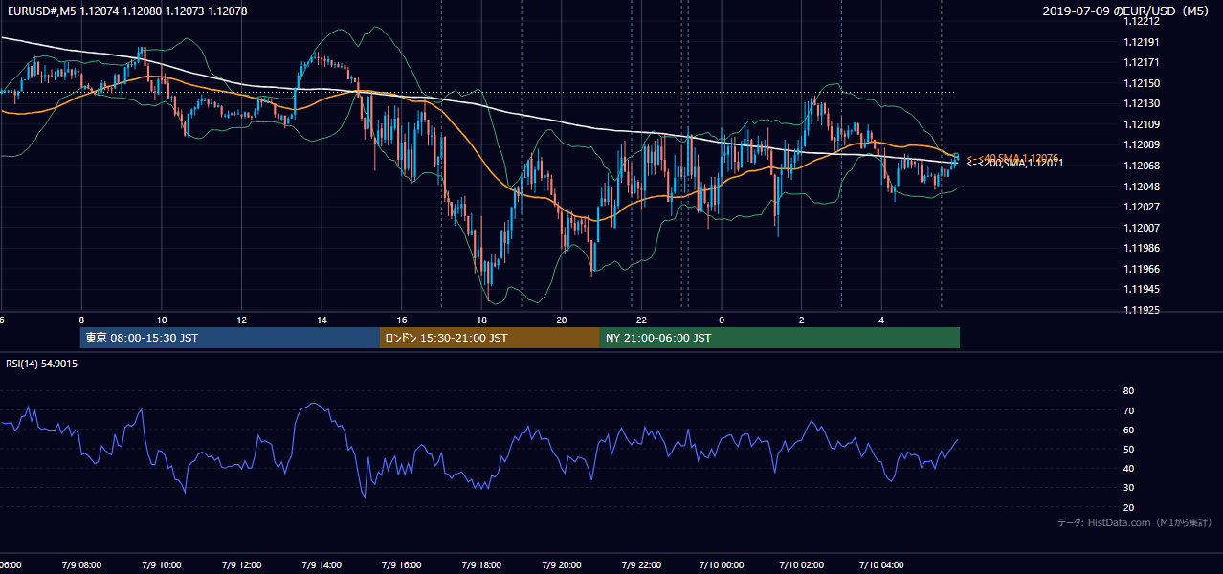Click hour label 4 under price chart
Screen dimensions: 1223x574
881,320
